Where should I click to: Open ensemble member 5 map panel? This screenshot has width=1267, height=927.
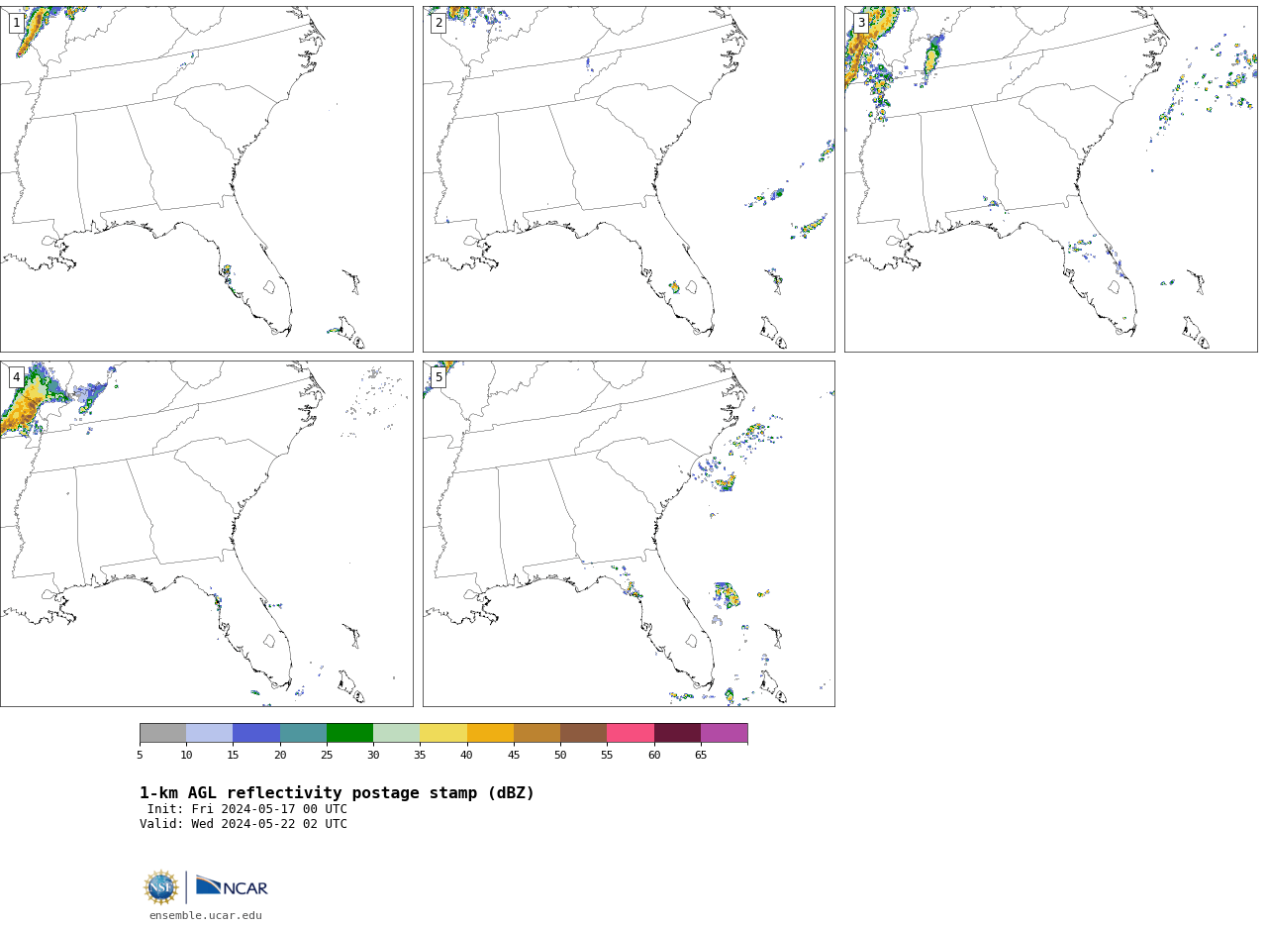point(629,534)
